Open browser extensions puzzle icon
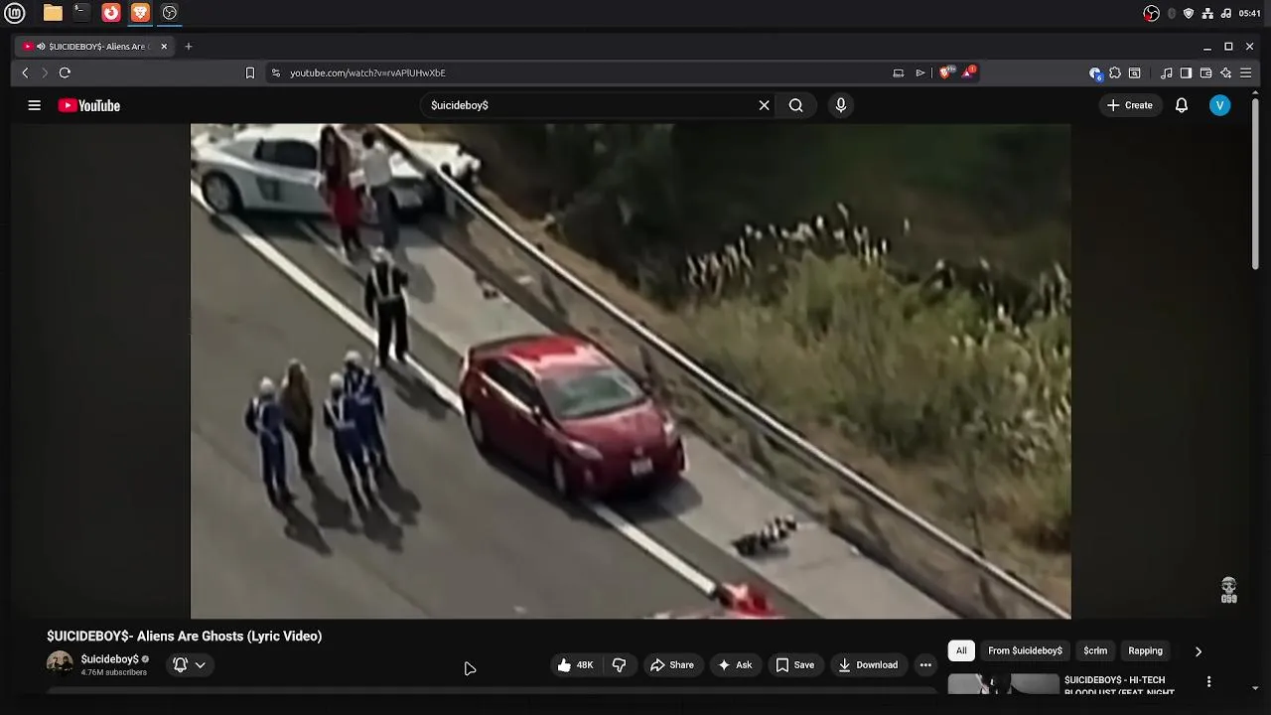This screenshot has width=1271, height=715. (x=1115, y=72)
